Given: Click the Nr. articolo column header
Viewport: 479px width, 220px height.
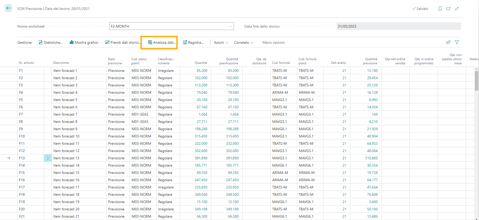Looking at the screenshot, I should pyautogui.click(x=26, y=63).
